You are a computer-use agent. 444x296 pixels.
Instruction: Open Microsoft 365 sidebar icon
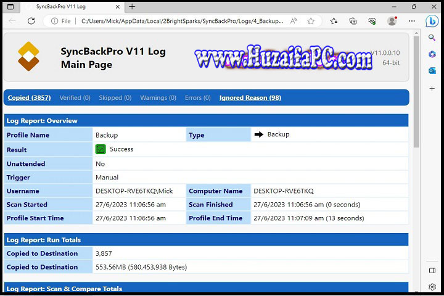[432, 54]
